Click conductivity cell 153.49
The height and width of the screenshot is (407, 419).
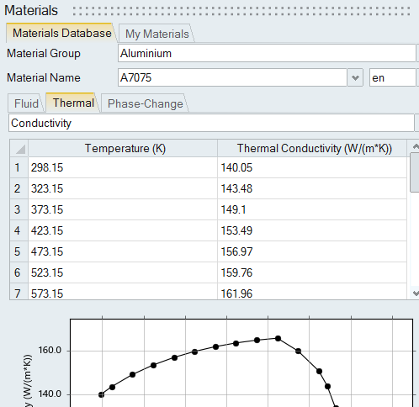(312, 230)
